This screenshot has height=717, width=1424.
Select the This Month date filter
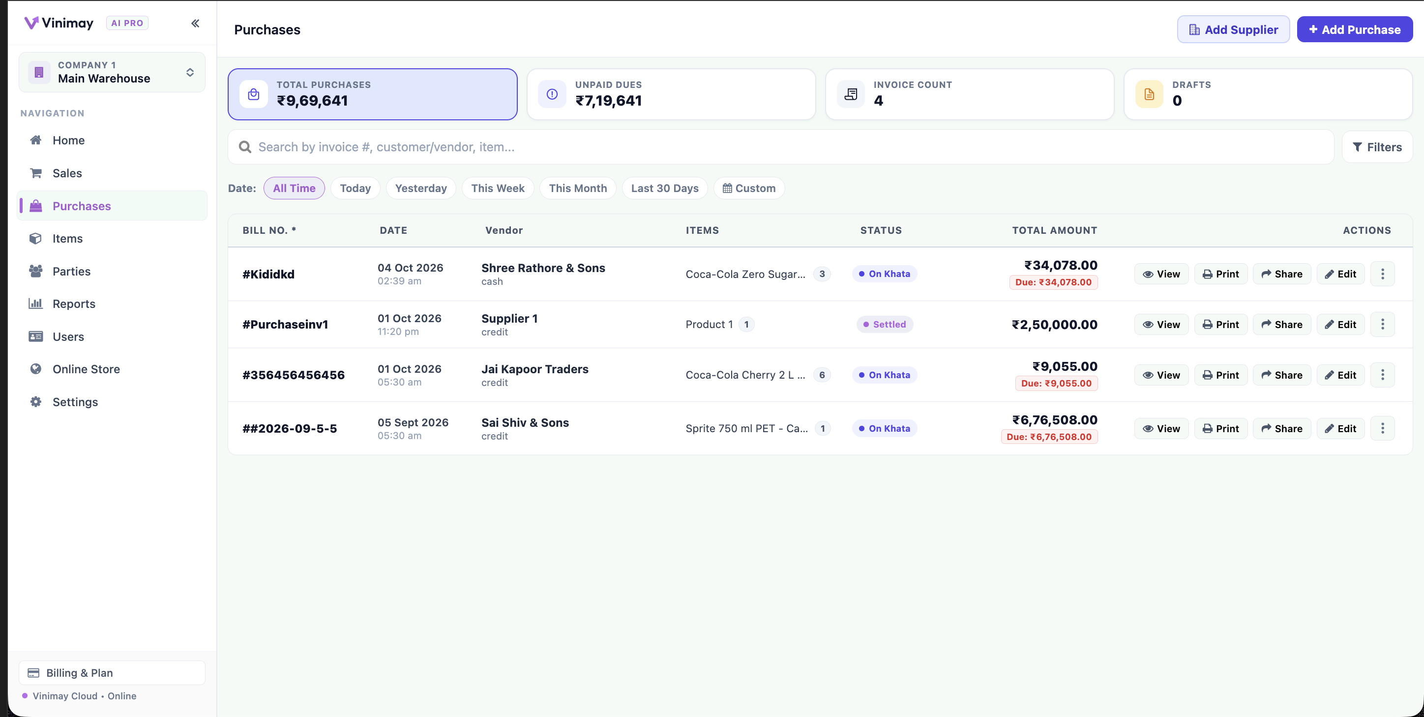point(578,188)
